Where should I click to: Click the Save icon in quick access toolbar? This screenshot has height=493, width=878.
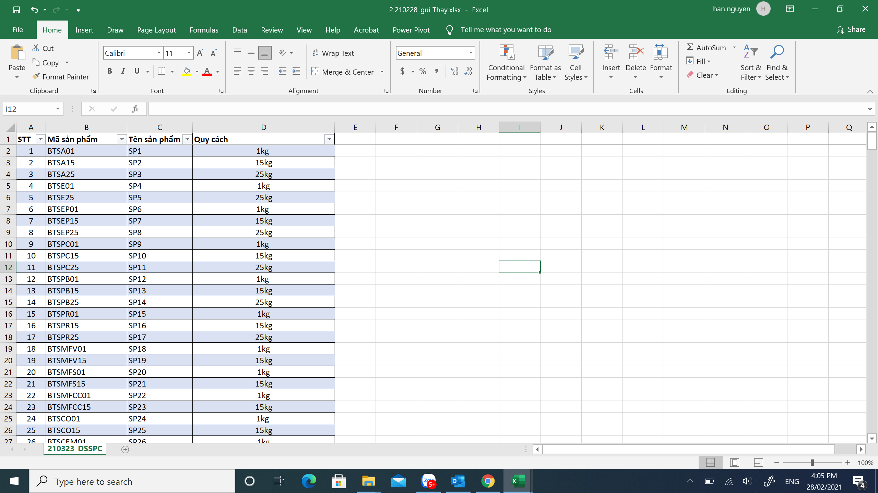(16, 10)
